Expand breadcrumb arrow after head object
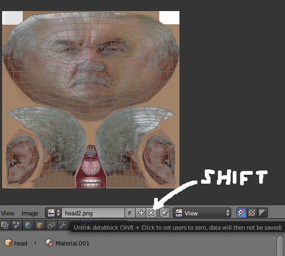This screenshot has height=256, width=285. click(36, 243)
